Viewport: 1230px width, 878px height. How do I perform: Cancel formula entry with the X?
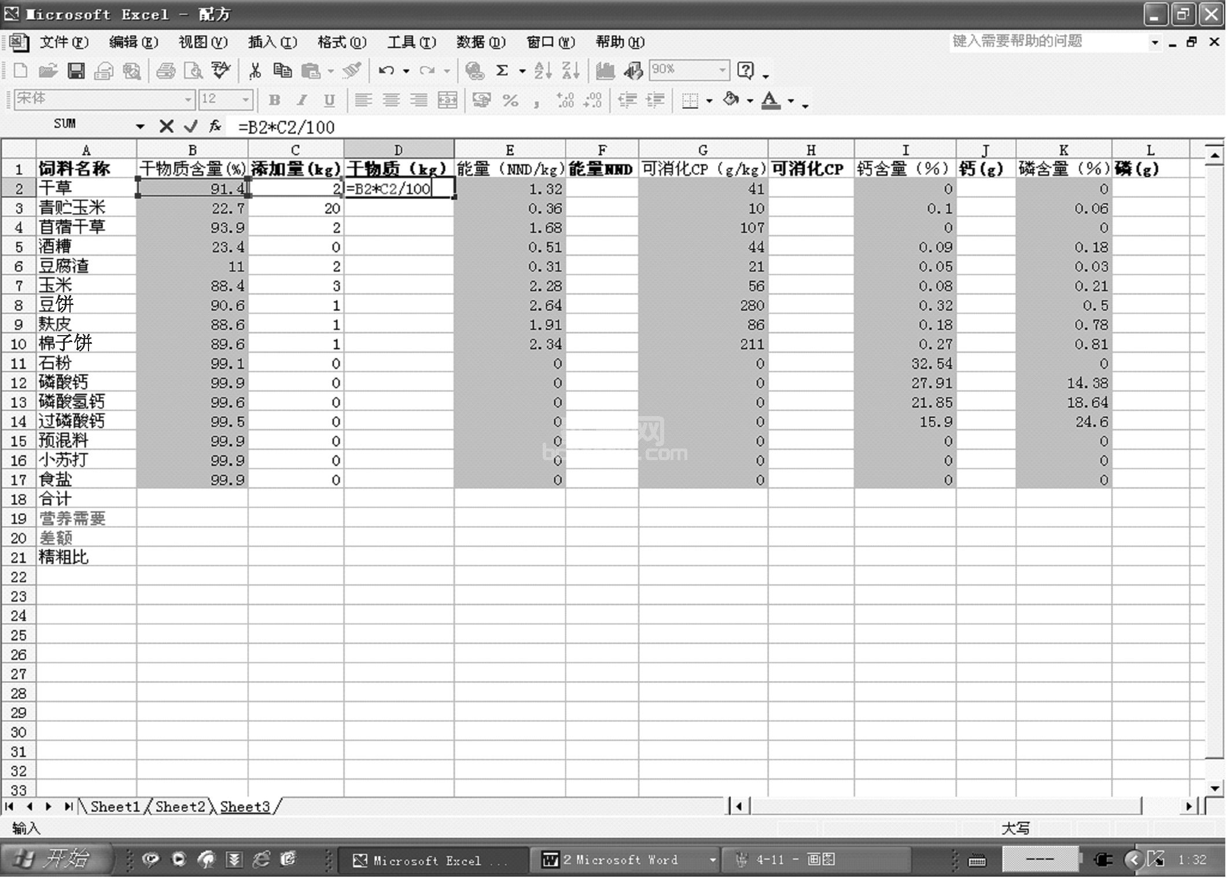pos(166,126)
